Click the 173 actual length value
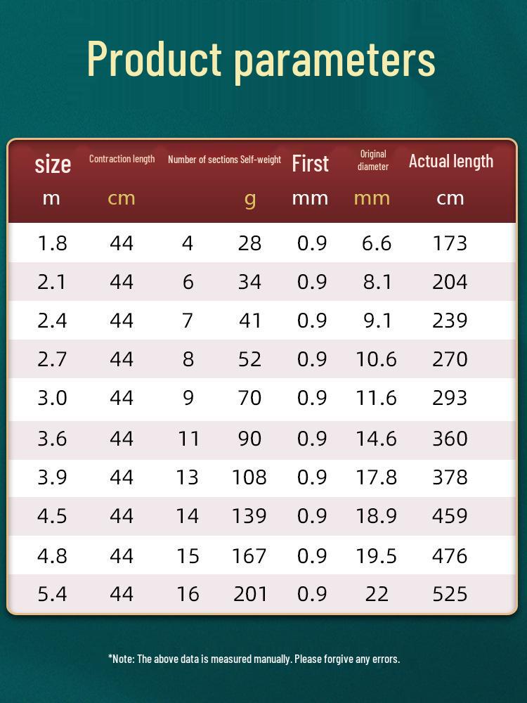 click(x=450, y=243)
